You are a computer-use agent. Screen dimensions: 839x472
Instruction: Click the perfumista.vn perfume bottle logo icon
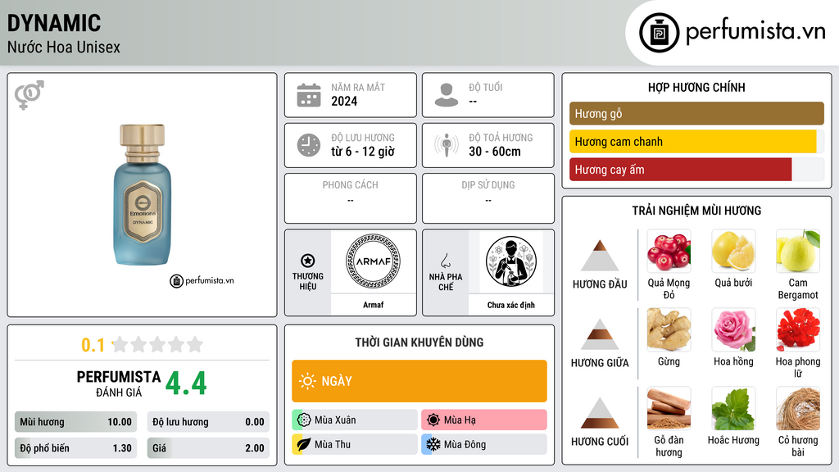click(659, 33)
